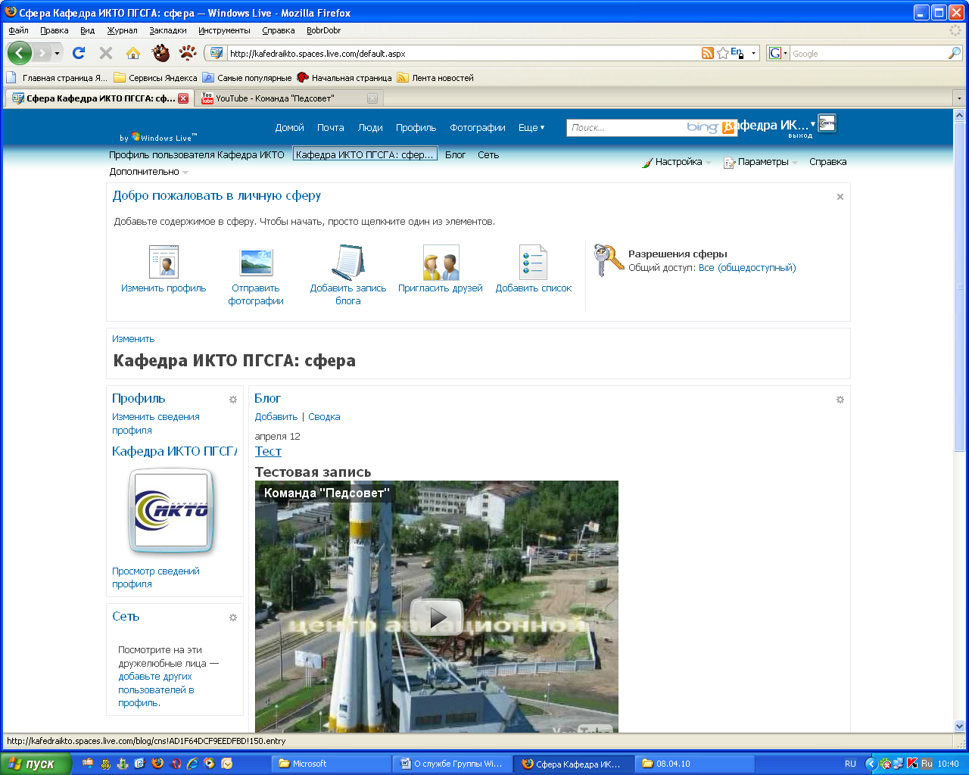The image size is (969, 775).
Task: Click the ИКТО profile logo picture
Action: (171, 511)
